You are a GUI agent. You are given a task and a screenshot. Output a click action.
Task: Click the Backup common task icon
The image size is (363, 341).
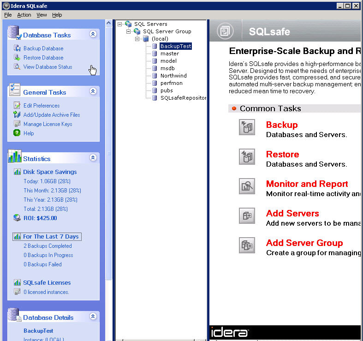[x=247, y=127]
